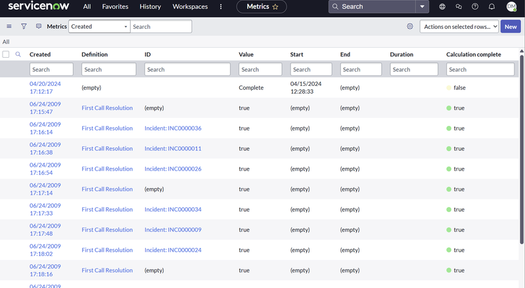
Task: Open Incident: INC0000034 link
Action: (173, 209)
